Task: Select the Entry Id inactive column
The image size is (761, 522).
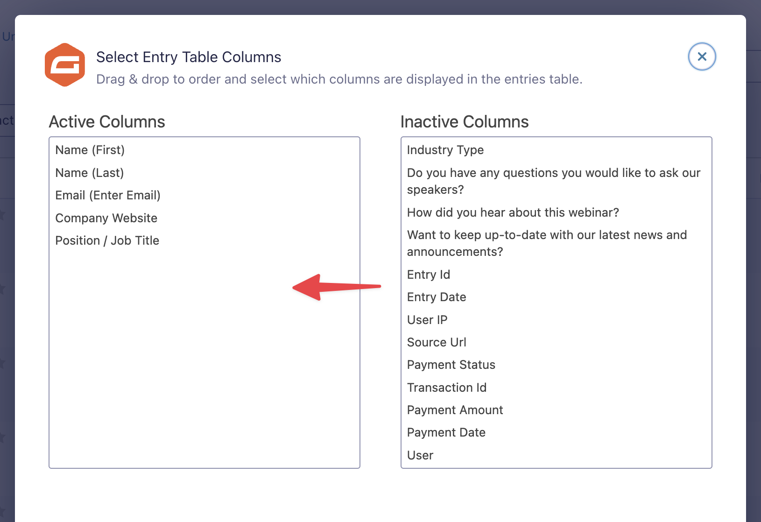Action: pos(429,275)
